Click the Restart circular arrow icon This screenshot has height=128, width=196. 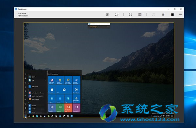tap(130, 15)
